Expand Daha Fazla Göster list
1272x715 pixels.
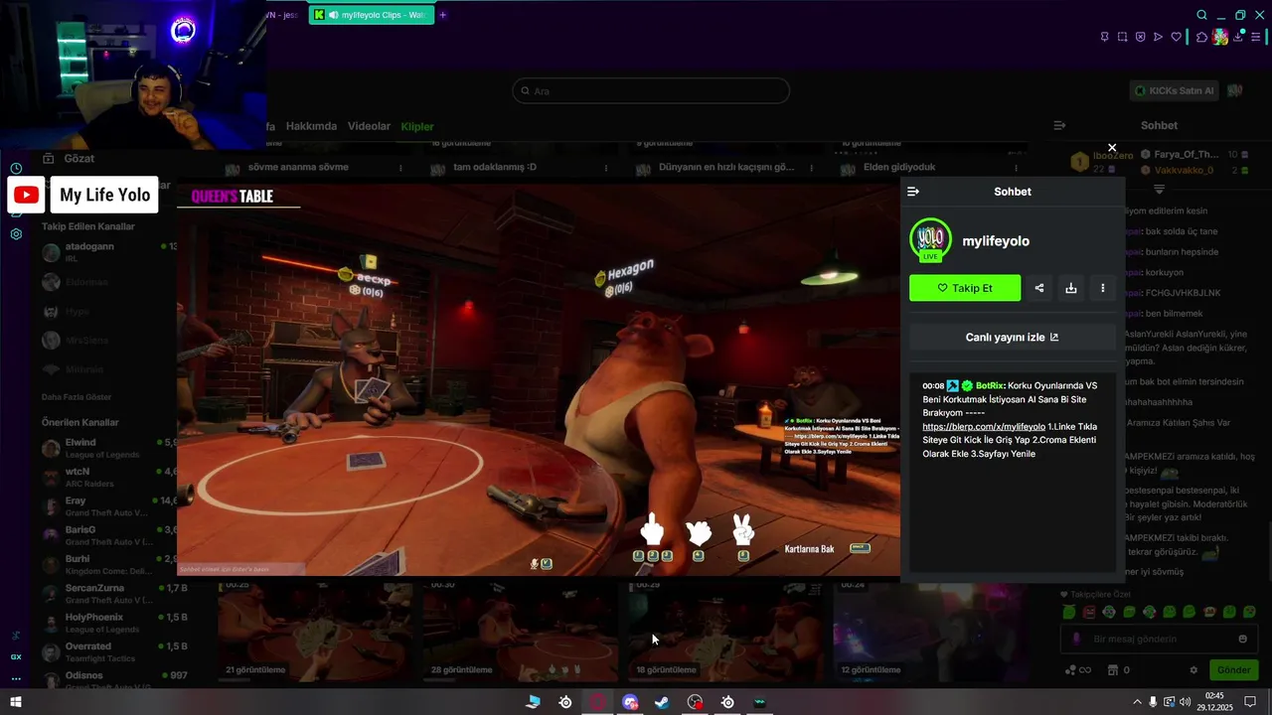pos(77,397)
